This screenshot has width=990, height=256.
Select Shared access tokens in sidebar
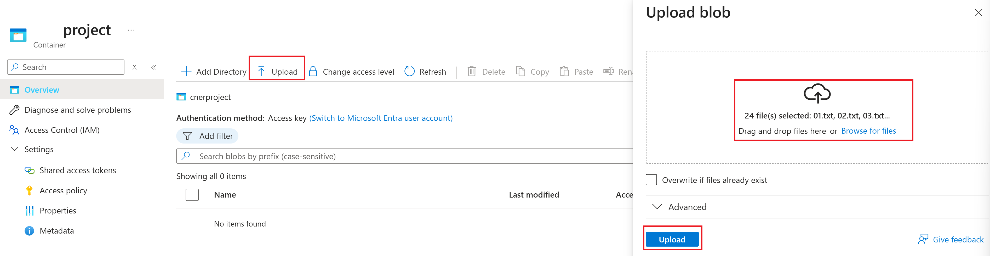[x=78, y=170]
